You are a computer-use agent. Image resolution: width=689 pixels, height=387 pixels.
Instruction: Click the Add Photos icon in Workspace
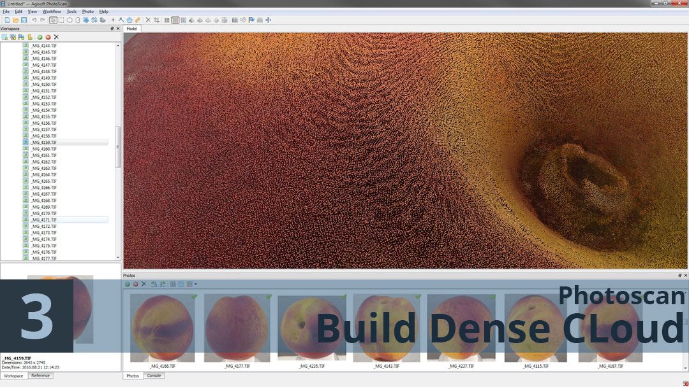click(13, 38)
